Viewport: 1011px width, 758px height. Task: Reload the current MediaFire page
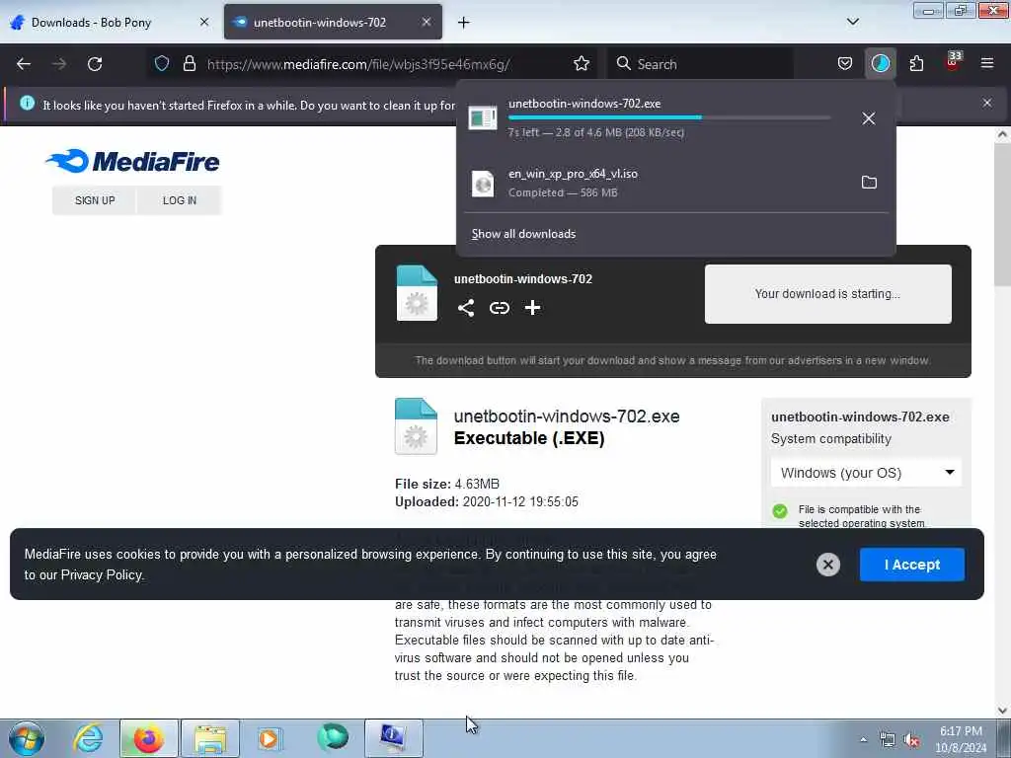[x=95, y=64]
